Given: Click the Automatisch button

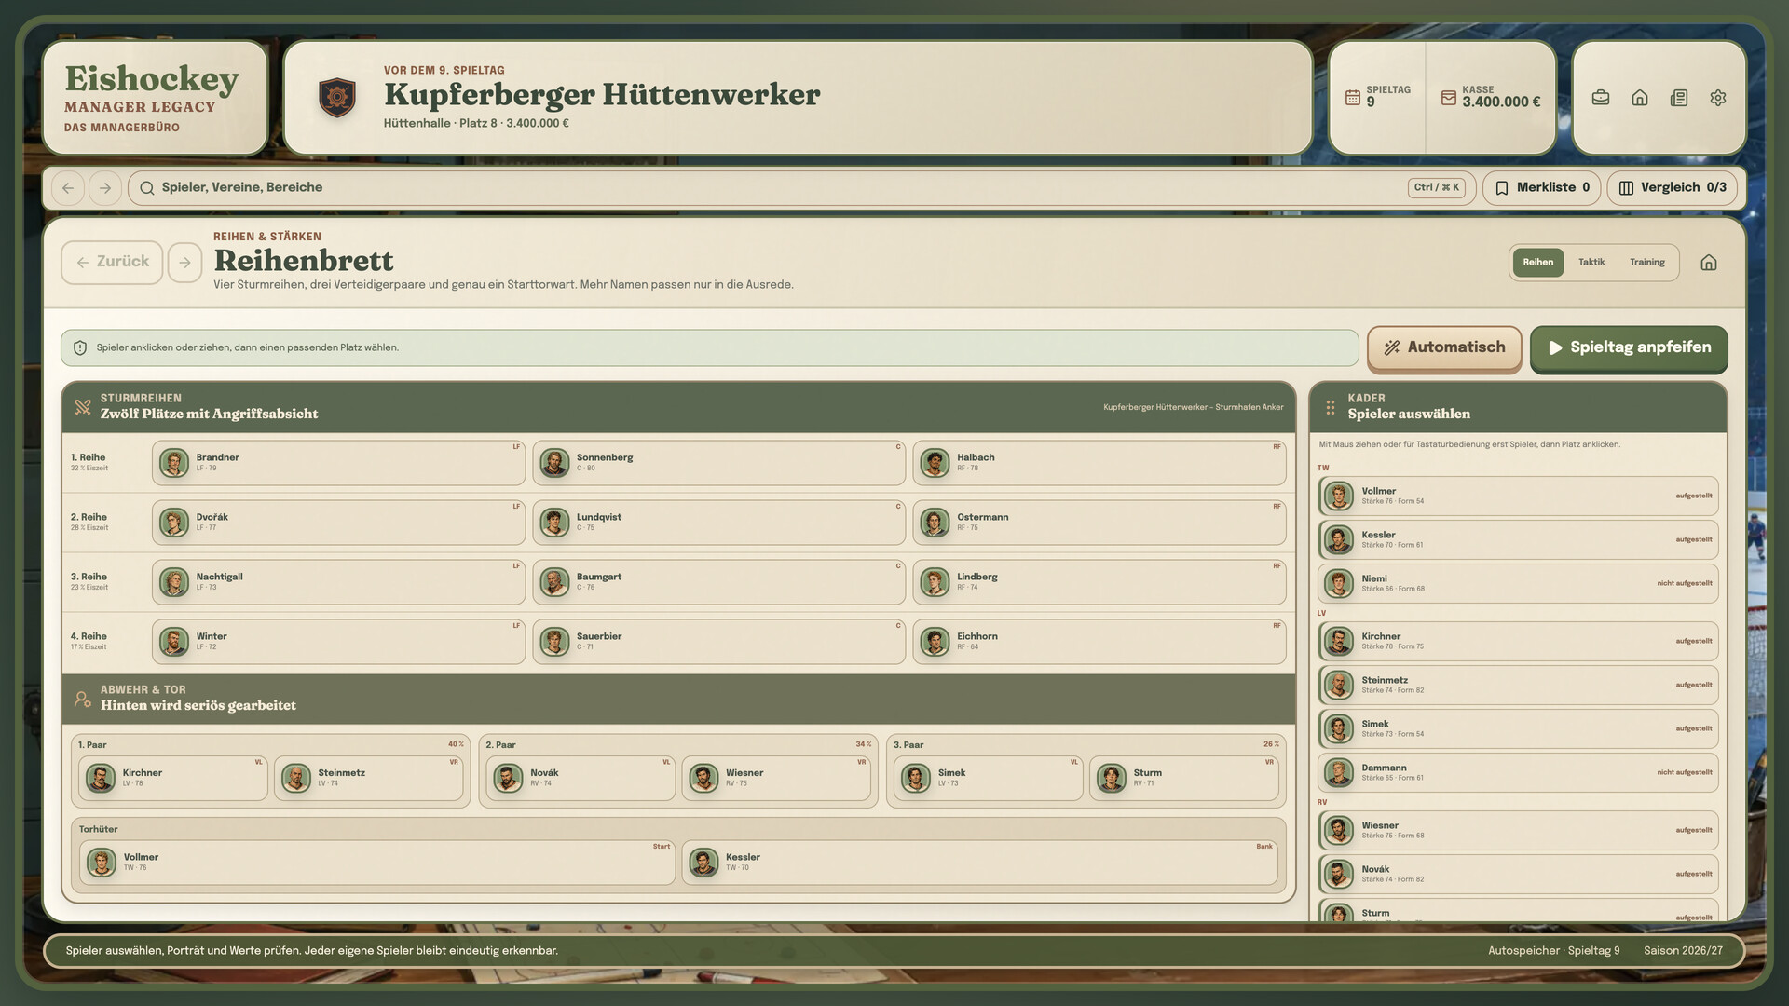Looking at the screenshot, I should (1444, 347).
